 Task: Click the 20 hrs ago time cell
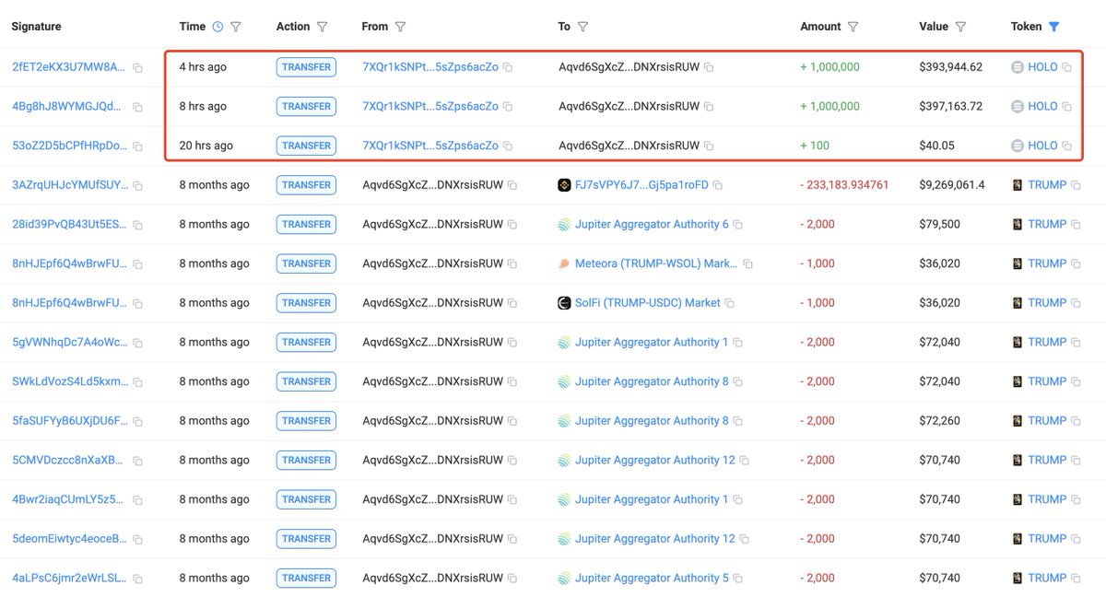click(206, 146)
